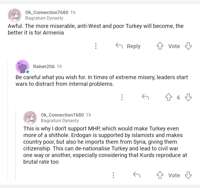Open three-dot menu on first comment

(96, 46)
